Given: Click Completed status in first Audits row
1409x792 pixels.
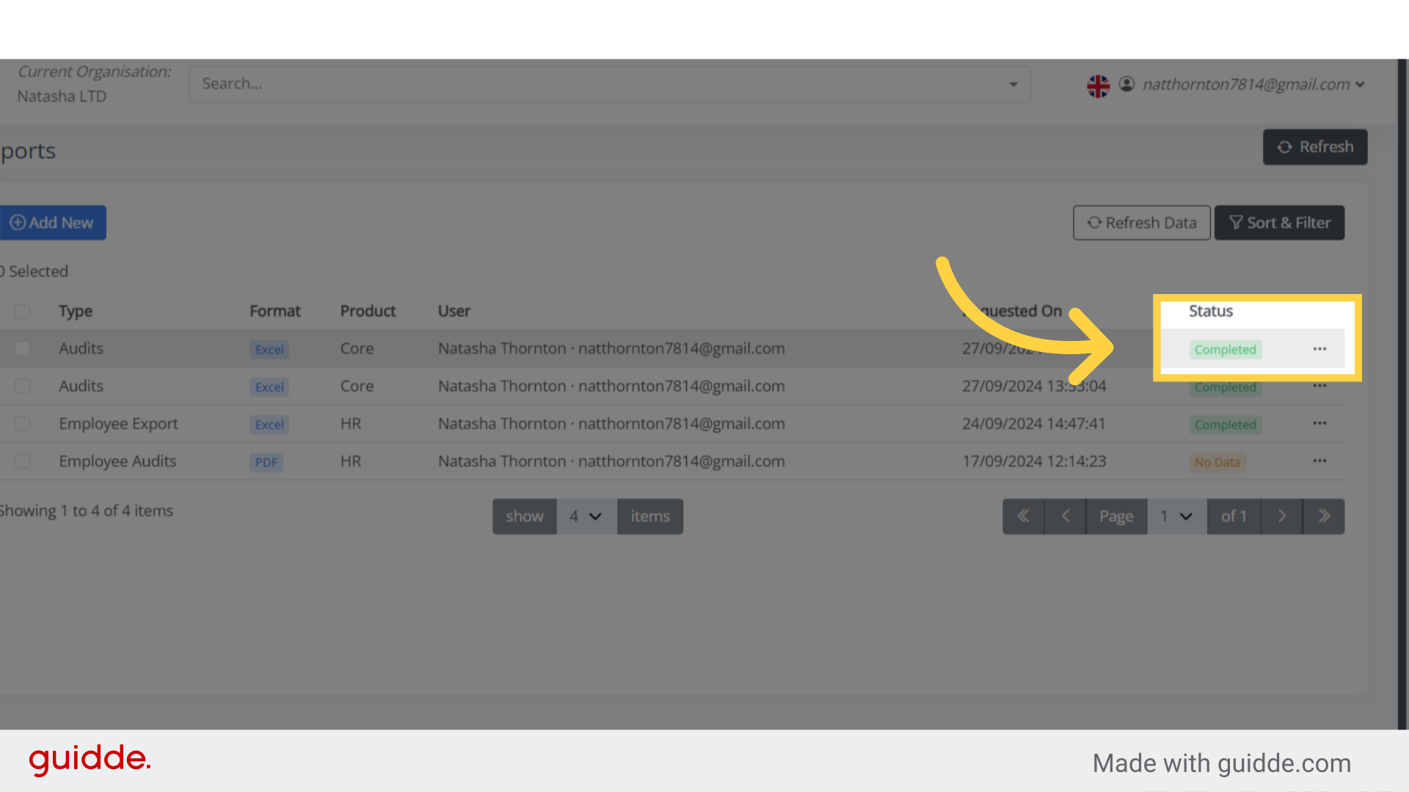Looking at the screenshot, I should pyautogui.click(x=1226, y=350).
